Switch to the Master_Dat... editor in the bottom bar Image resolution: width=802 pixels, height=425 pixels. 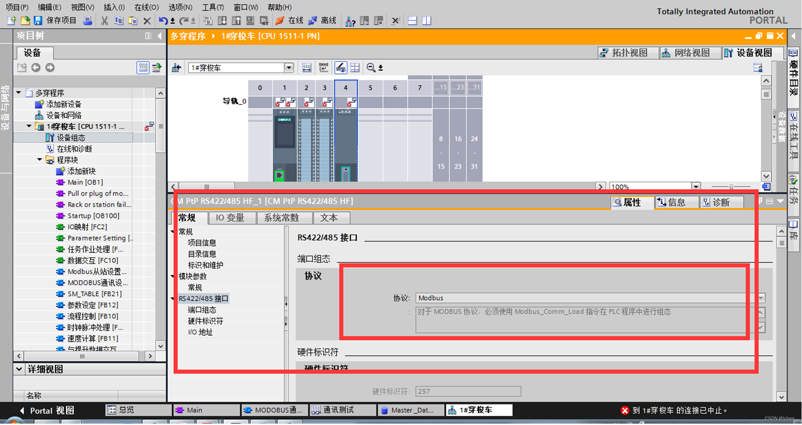[411, 410]
